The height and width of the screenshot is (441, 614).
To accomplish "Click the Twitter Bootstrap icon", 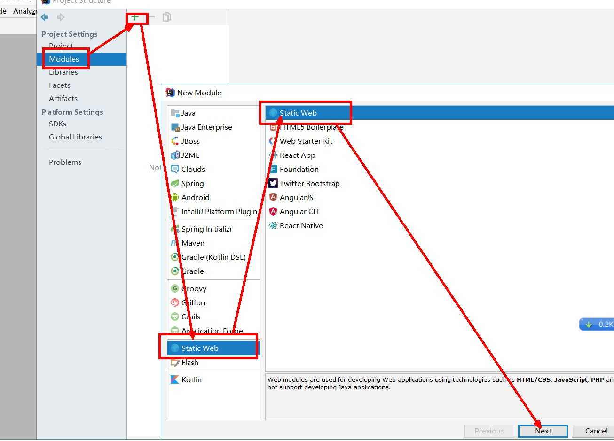I will 273,183.
